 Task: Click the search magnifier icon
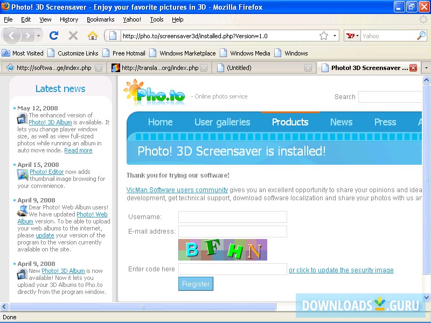click(421, 36)
